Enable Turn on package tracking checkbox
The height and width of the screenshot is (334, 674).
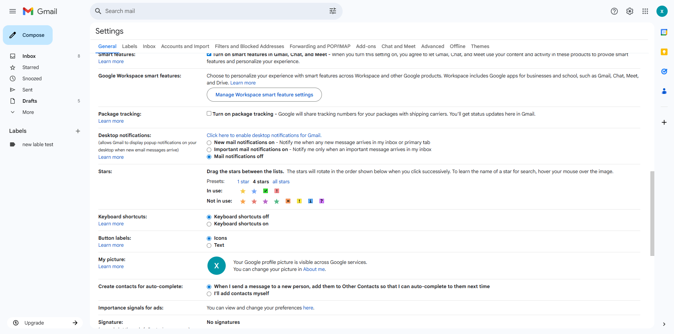pyautogui.click(x=209, y=114)
